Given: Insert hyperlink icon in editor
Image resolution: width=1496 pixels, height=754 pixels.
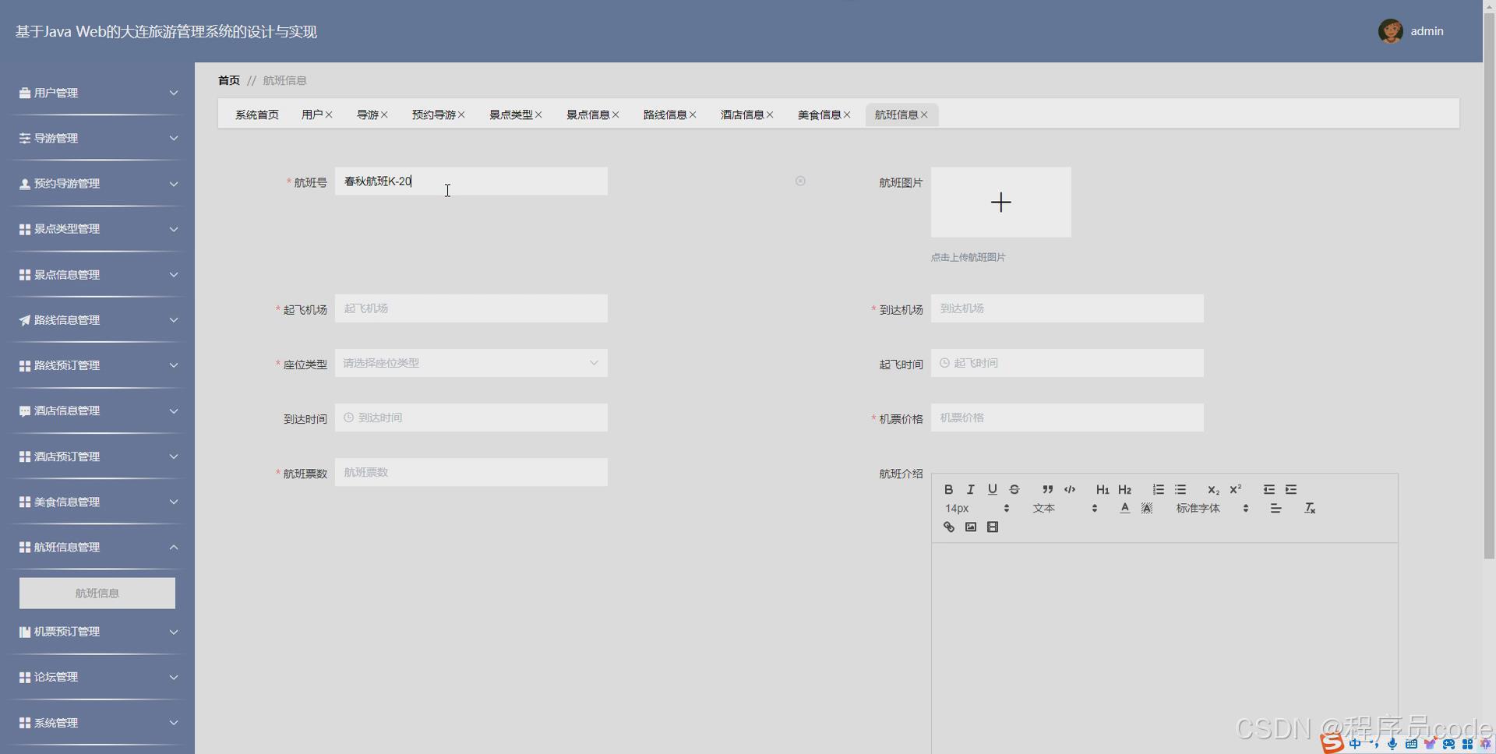Looking at the screenshot, I should pyautogui.click(x=948, y=527).
